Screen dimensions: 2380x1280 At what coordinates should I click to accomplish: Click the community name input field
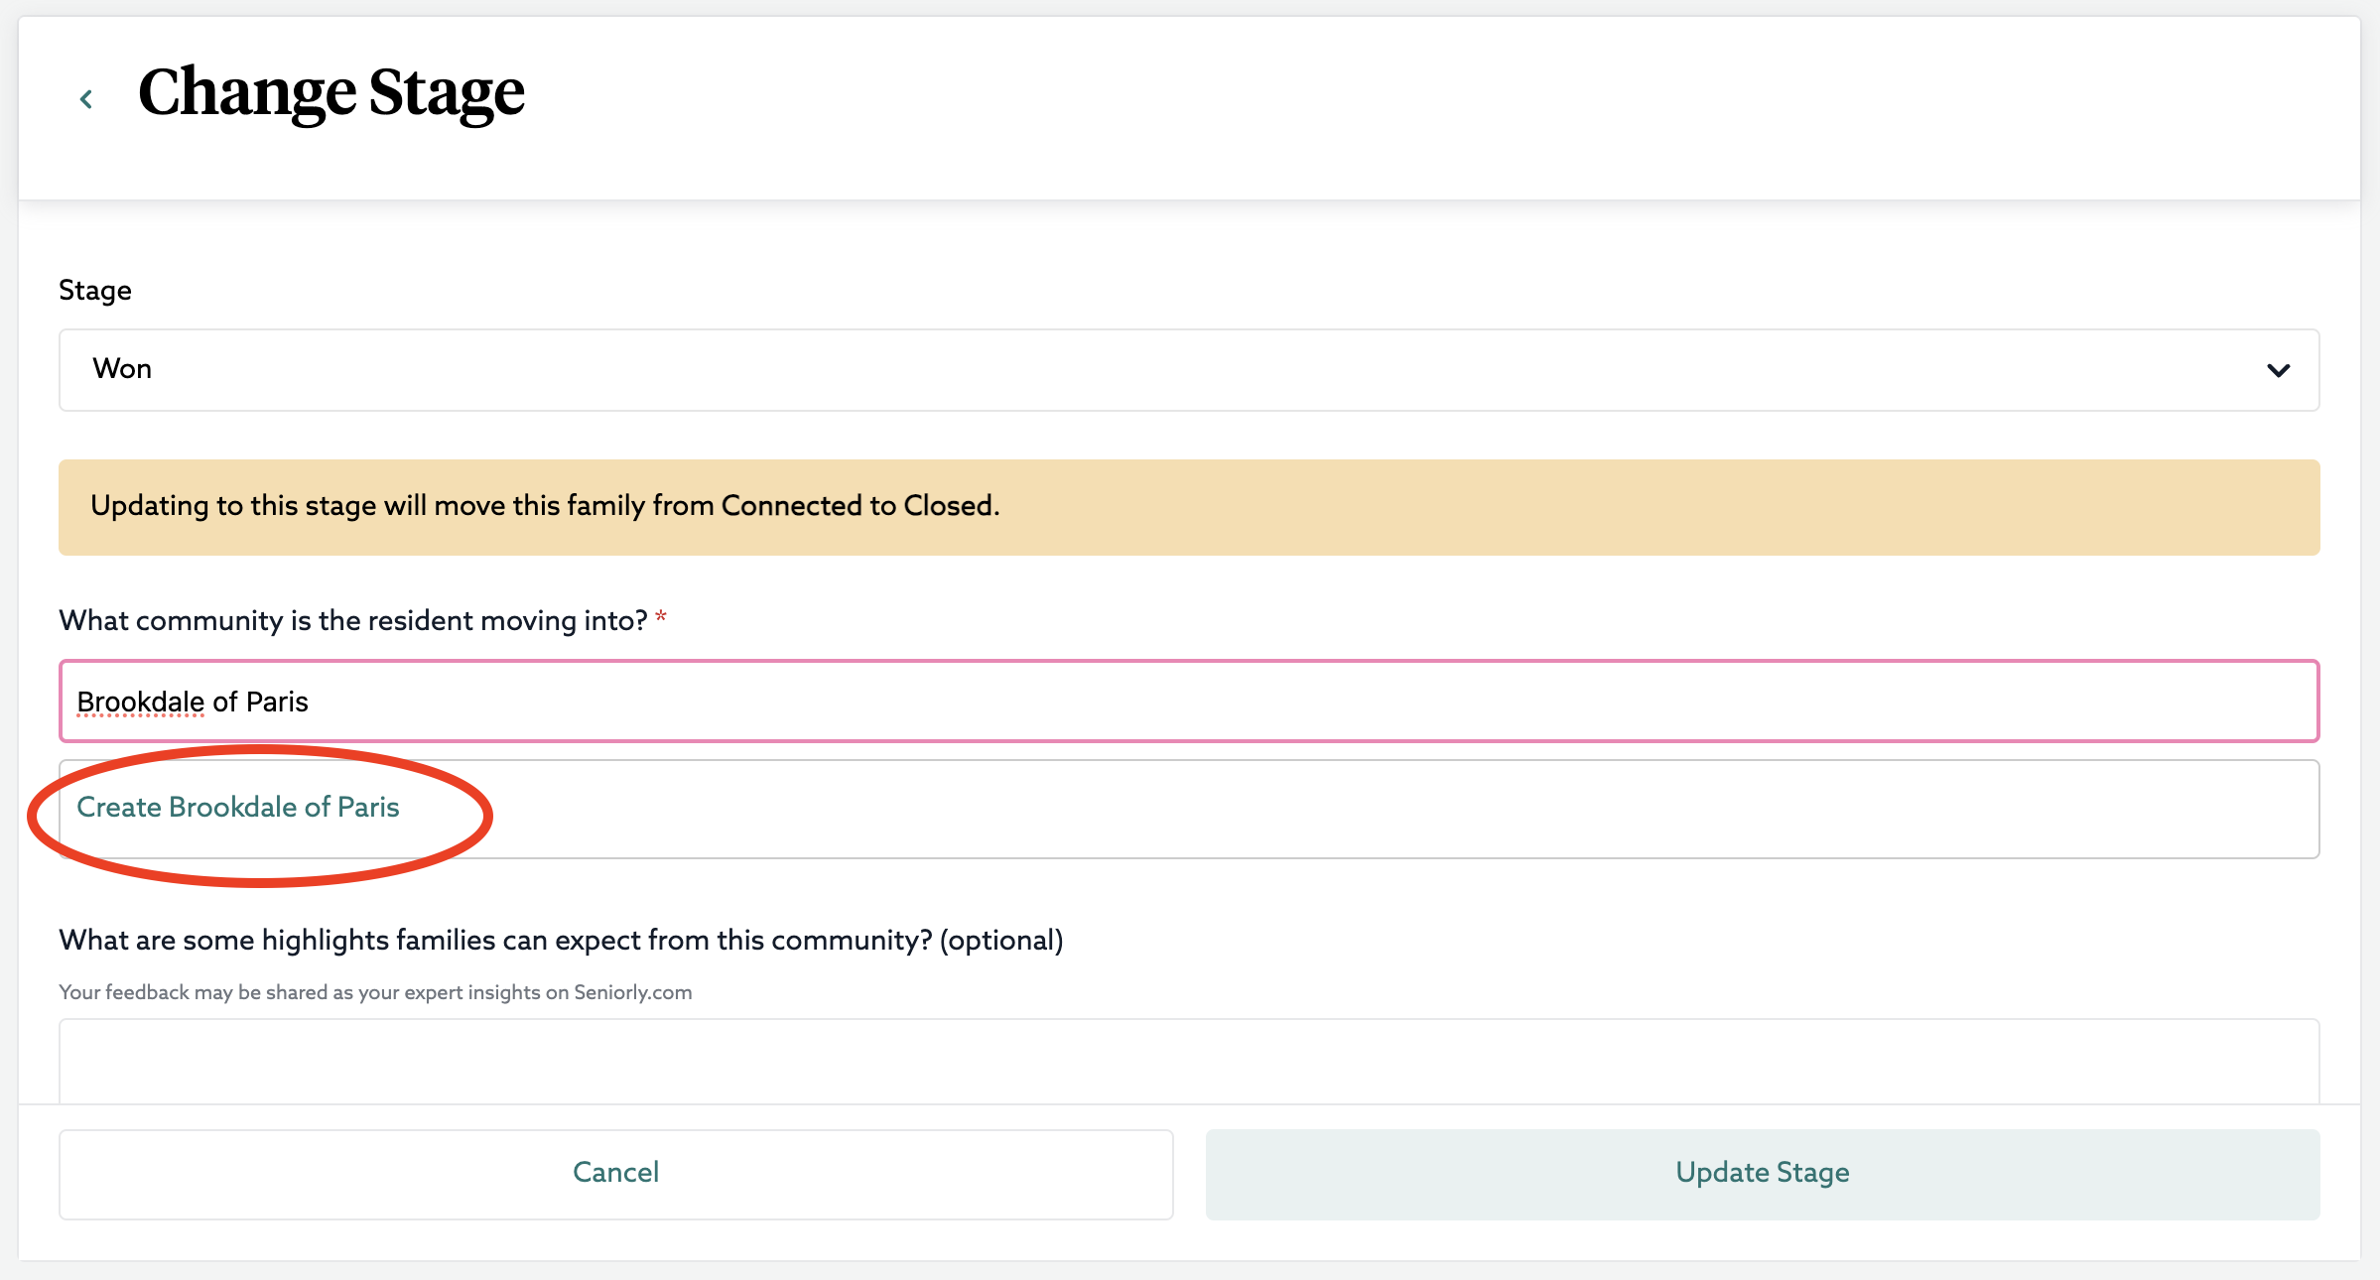point(1191,702)
